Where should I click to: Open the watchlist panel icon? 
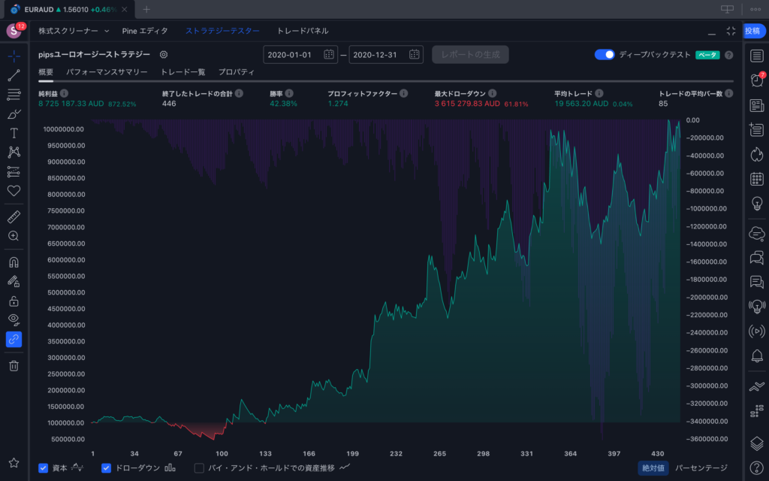tap(757, 56)
